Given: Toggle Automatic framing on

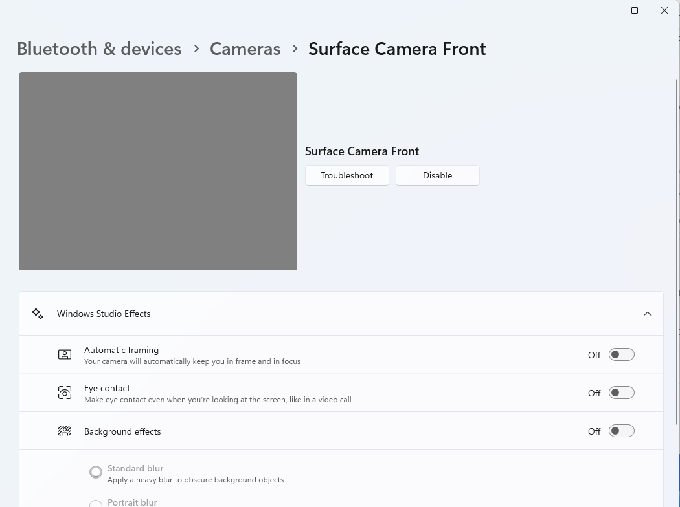Looking at the screenshot, I should coord(621,354).
